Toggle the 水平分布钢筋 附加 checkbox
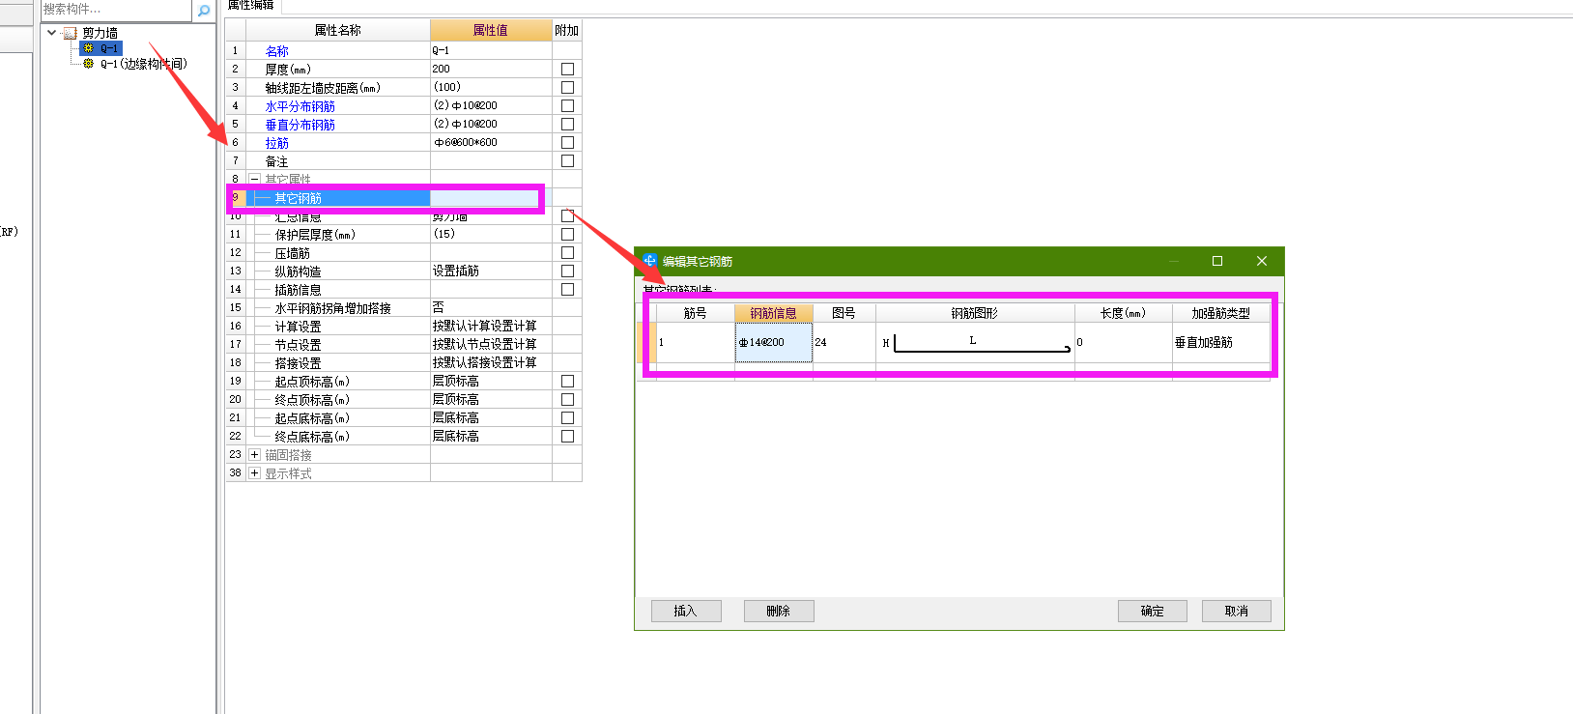Viewport: 1573px width, 714px height. click(x=567, y=106)
